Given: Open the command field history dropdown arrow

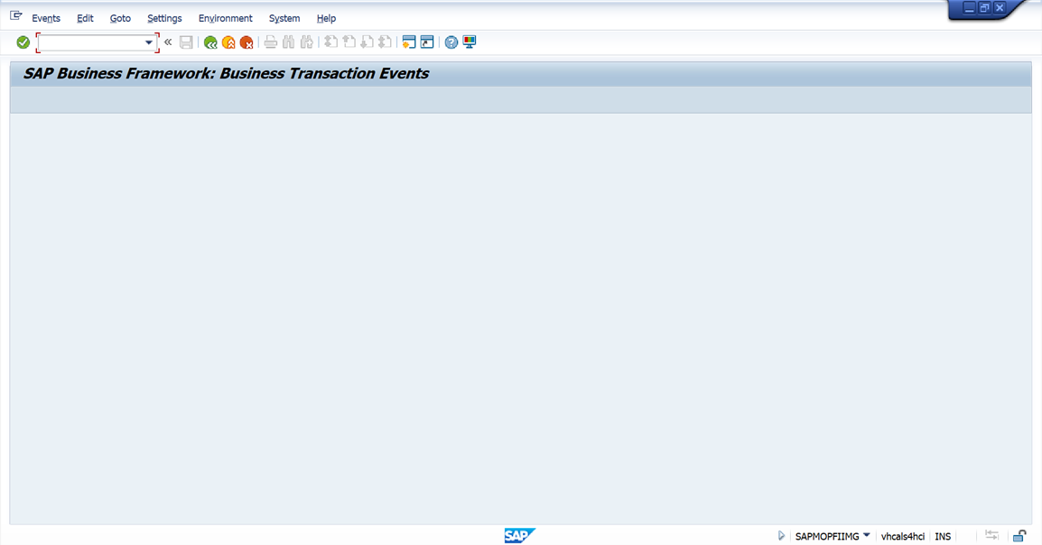Looking at the screenshot, I should [x=149, y=42].
